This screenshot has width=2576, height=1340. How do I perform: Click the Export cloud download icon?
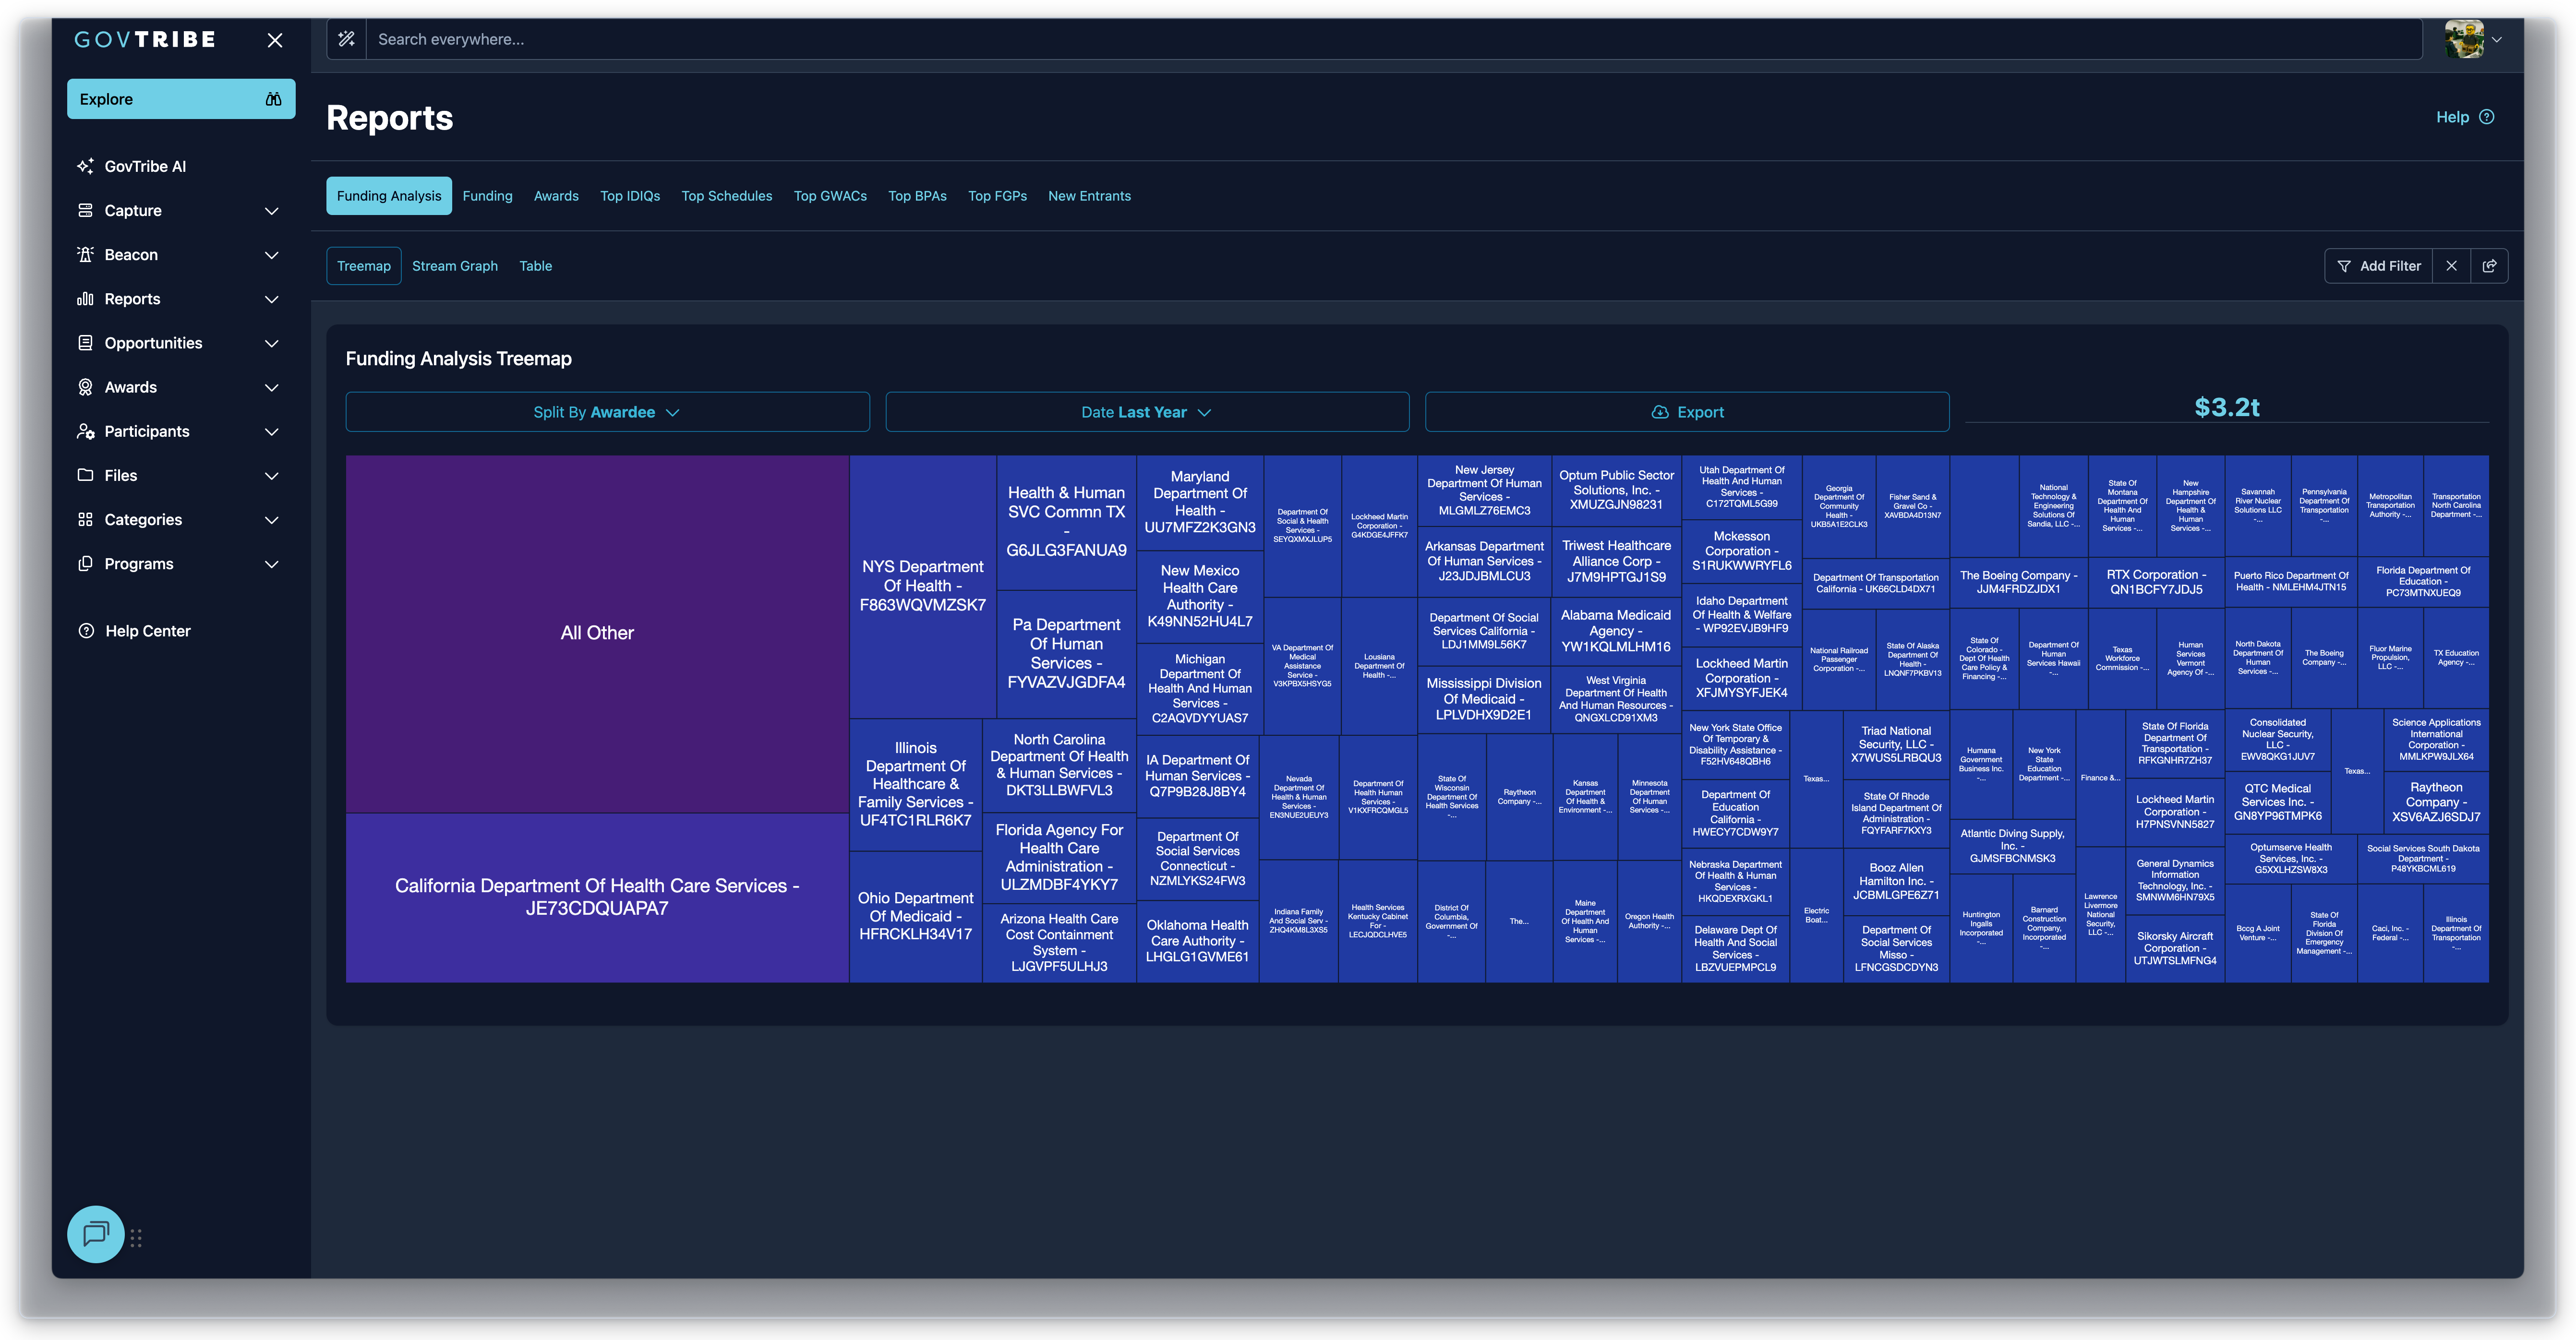coord(1660,412)
